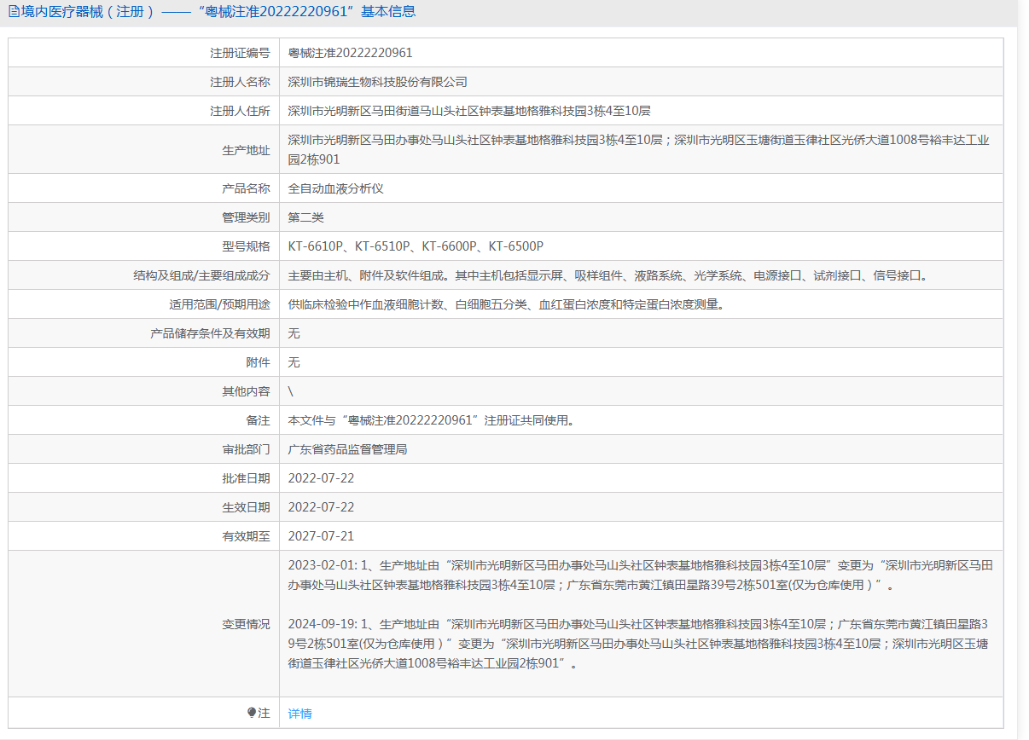Click the 生效日期 label
Viewport: 1029px width, 740px height.
pos(247,507)
